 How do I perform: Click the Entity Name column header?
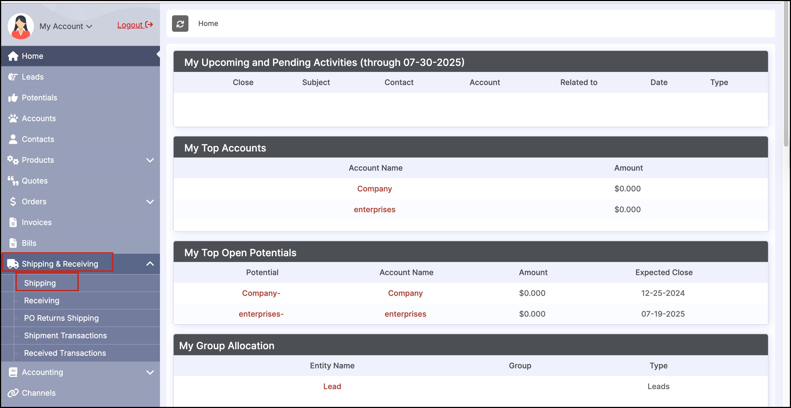pyautogui.click(x=332, y=365)
